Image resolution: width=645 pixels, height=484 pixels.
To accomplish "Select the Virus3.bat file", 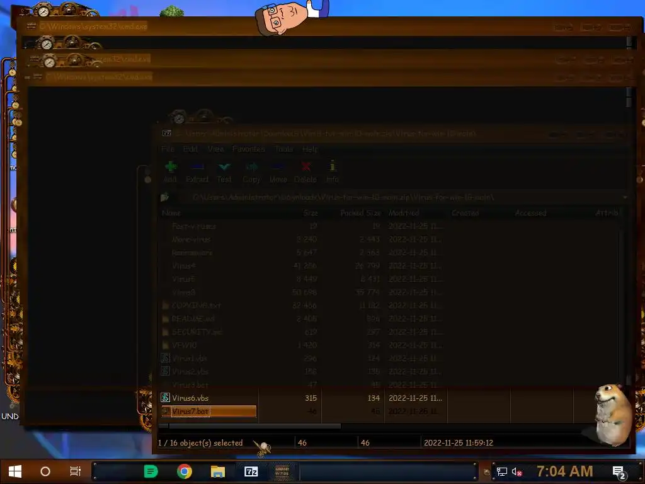I will click(190, 385).
